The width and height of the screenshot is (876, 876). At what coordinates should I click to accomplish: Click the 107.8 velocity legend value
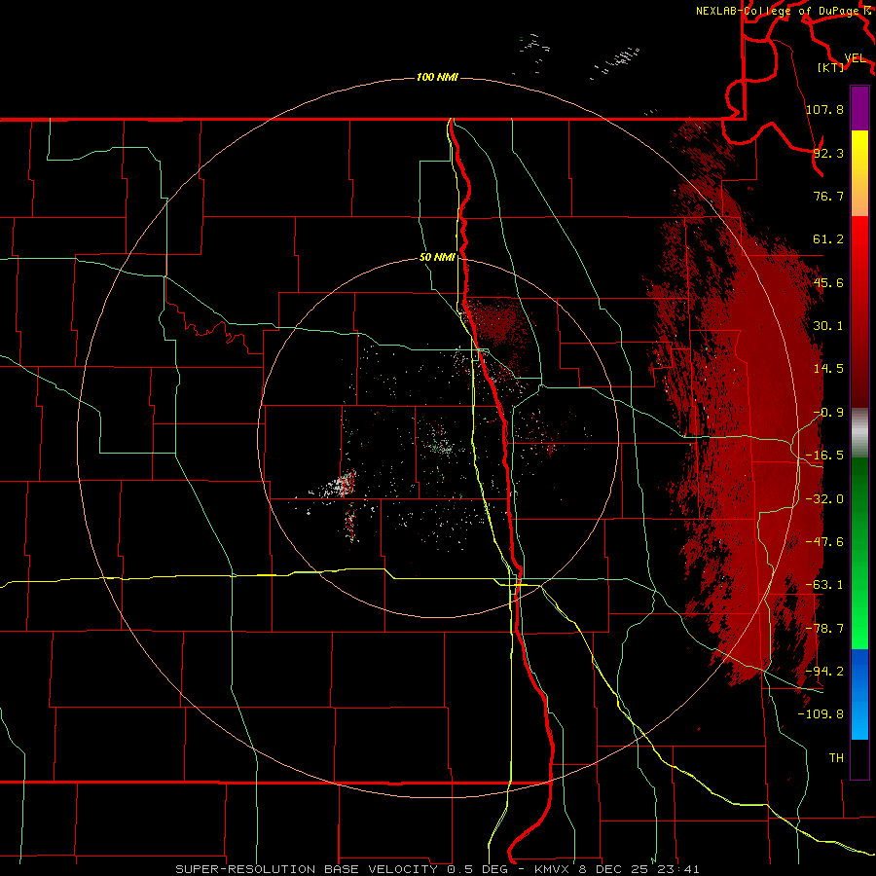point(824,109)
